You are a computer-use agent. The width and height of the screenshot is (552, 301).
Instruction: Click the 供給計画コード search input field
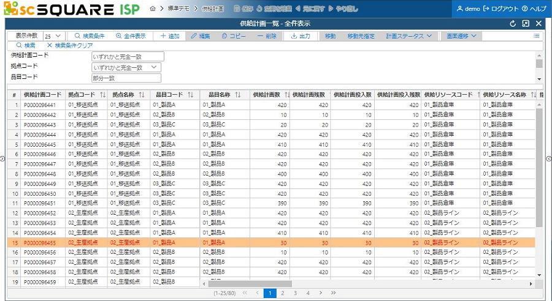[128, 56]
